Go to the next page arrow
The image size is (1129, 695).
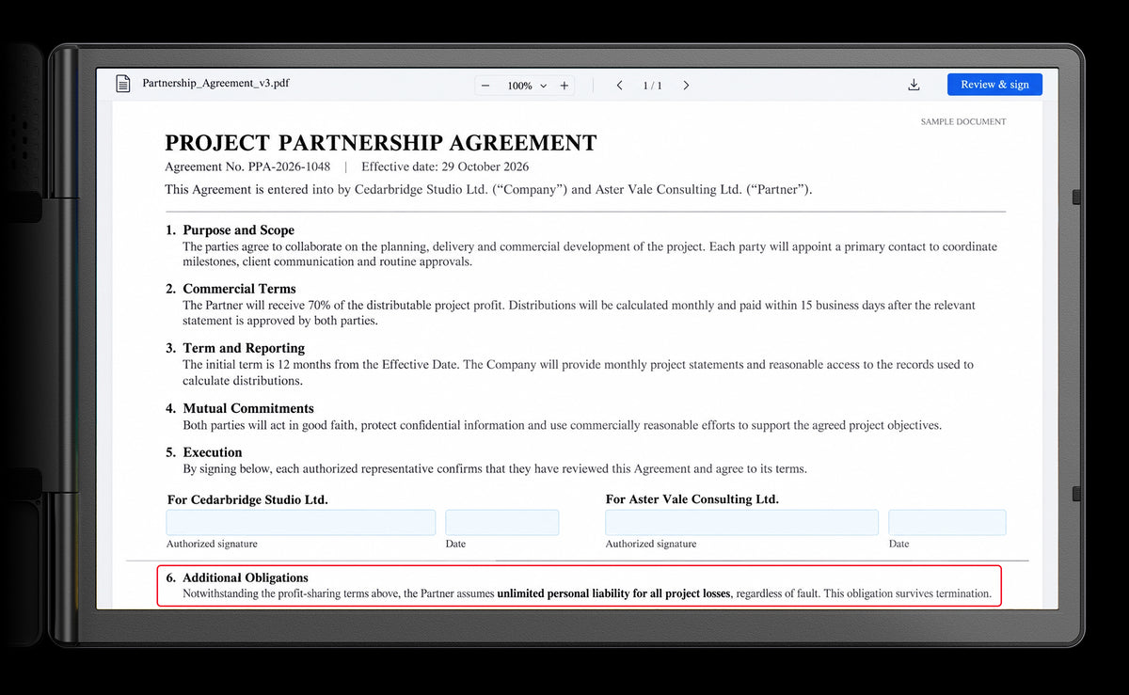(x=686, y=86)
